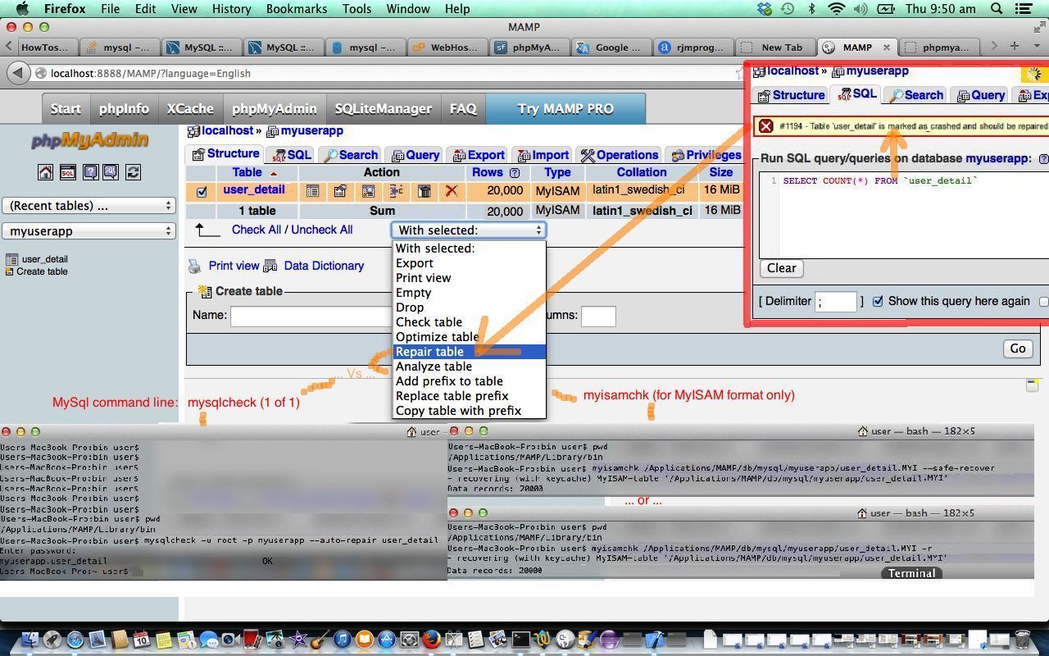Click tab strip scroll-right arrow

coord(994,47)
